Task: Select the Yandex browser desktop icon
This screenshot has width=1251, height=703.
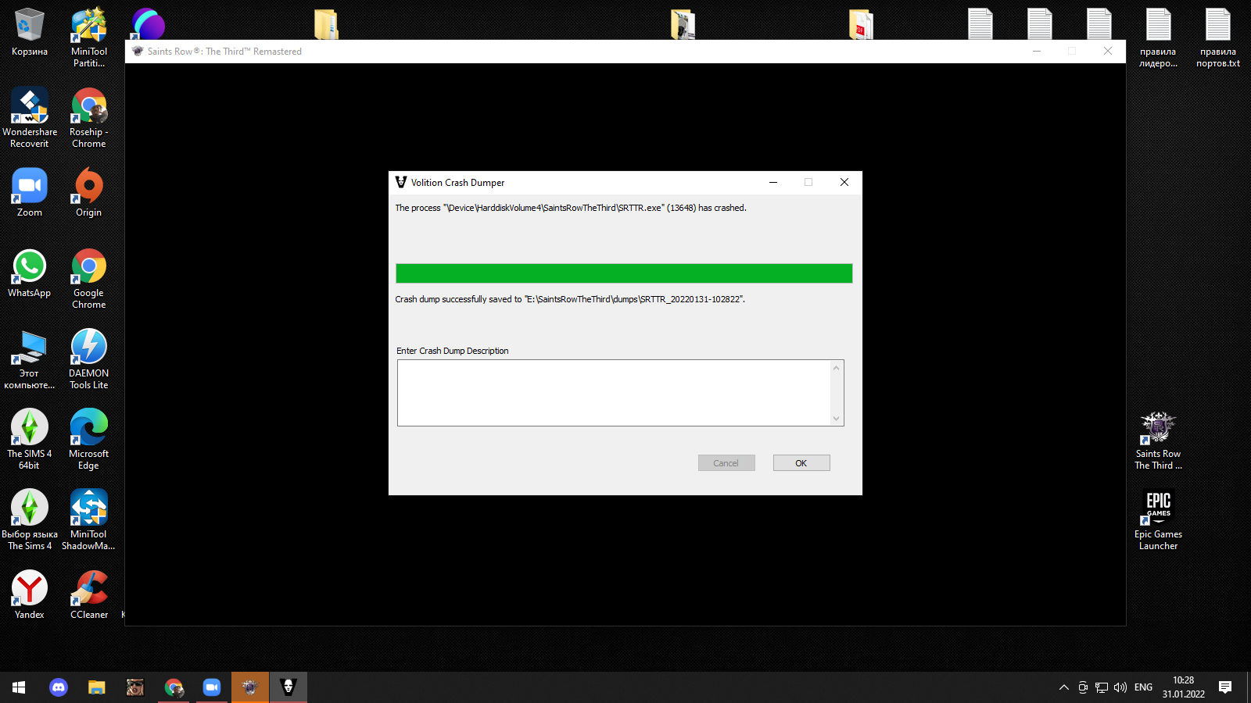Action: pyautogui.click(x=30, y=595)
